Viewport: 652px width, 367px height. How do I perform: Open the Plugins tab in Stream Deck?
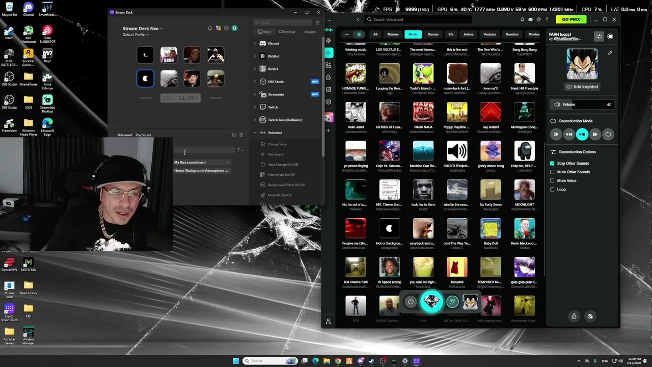pyautogui.click(x=310, y=32)
